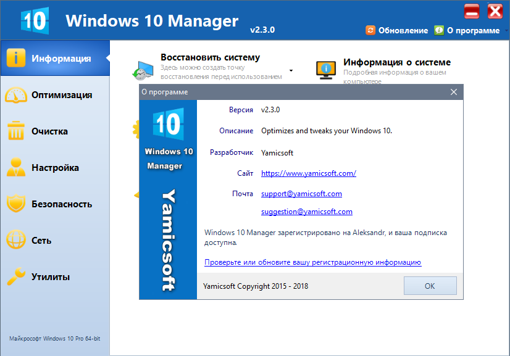Click the Yamicsoft Copyright 2015 - 2018 text
The width and height of the screenshot is (510, 356).
256,286
